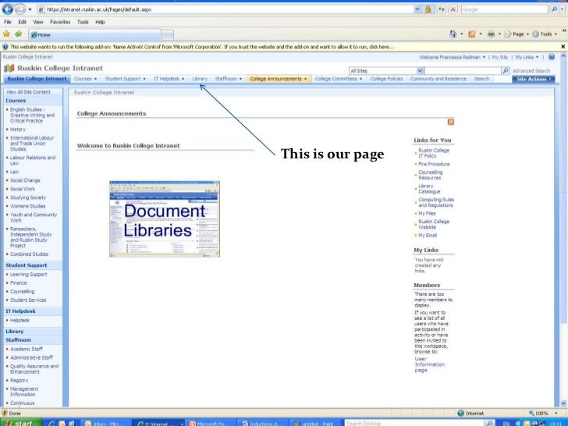Image resolution: width=568 pixels, height=426 pixels.
Task: Open the address bar history dropdown
Action: pyautogui.click(x=417, y=9)
